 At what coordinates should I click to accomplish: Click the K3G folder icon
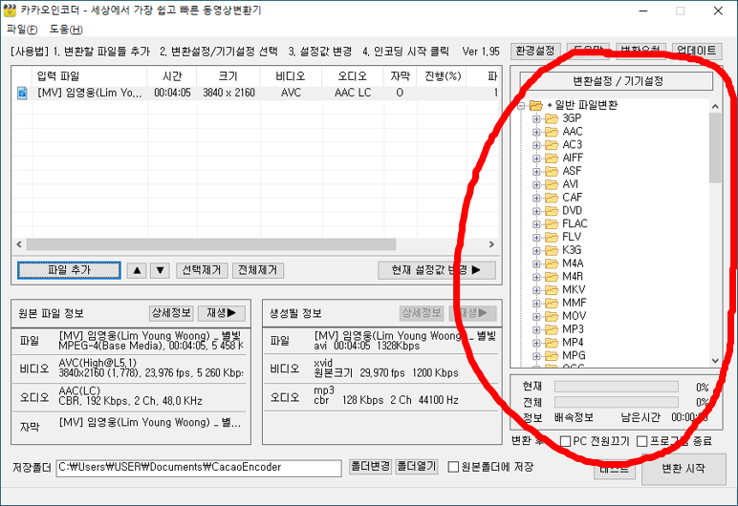coord(552,250)
